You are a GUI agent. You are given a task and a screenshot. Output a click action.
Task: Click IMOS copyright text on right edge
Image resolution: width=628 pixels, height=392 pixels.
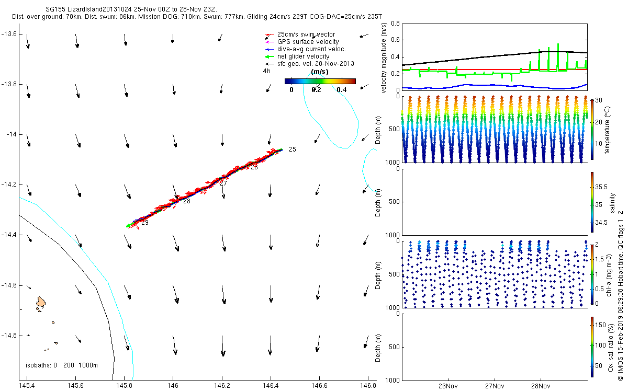[621, 294]
